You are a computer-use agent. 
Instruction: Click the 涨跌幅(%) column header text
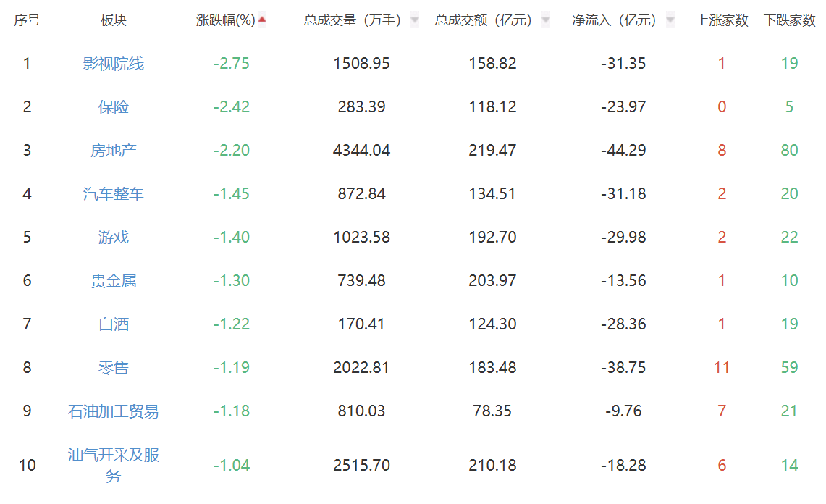226,21
